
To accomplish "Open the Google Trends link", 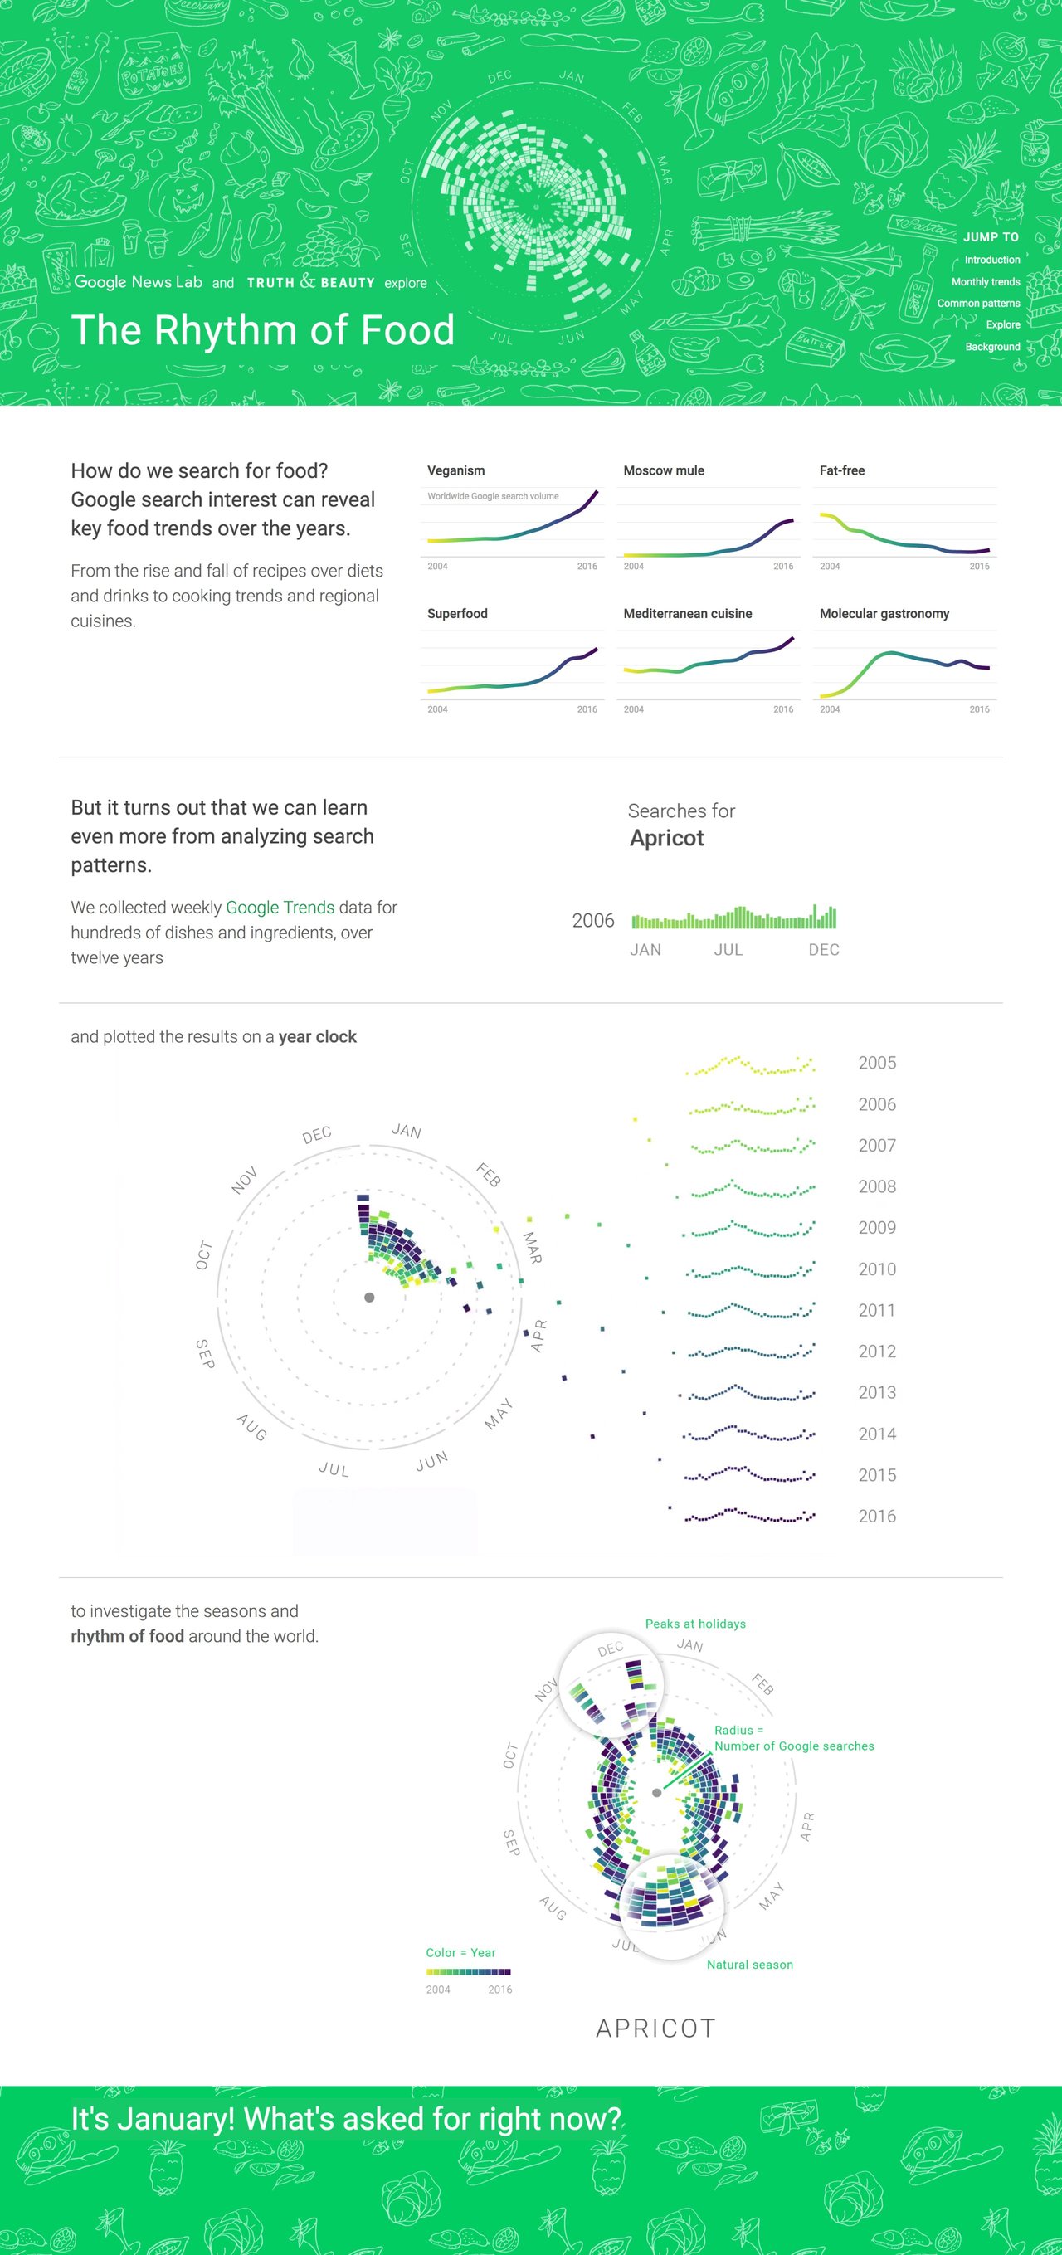I will tap(280, 907).
